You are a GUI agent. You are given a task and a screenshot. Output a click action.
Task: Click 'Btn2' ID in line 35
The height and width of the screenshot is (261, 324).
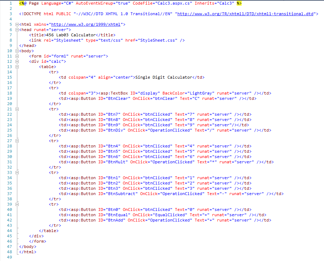113,183
